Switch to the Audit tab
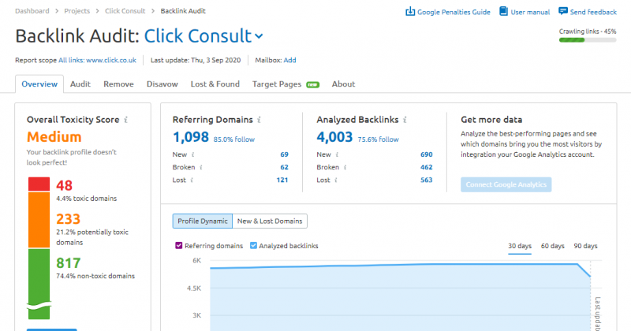The height and width of the screenshot is (331, 631). click(x=80, y=84)
